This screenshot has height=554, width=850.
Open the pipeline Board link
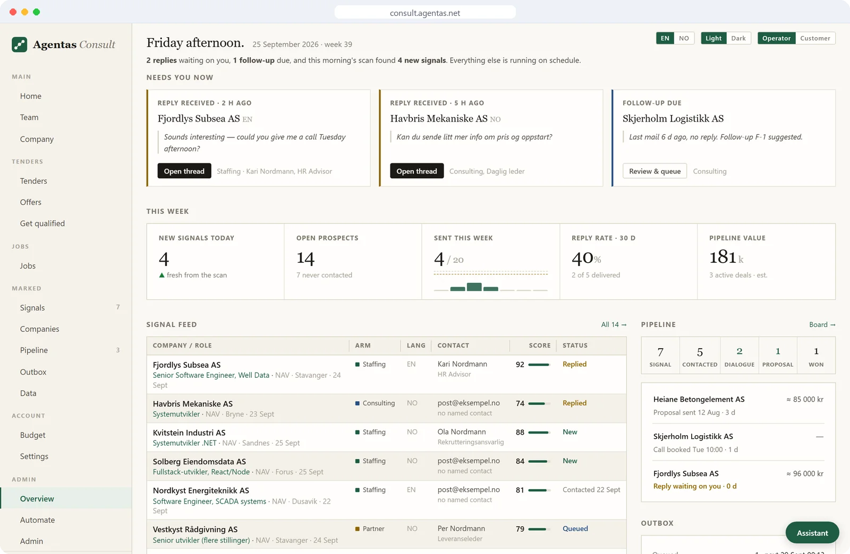point(822,325)
